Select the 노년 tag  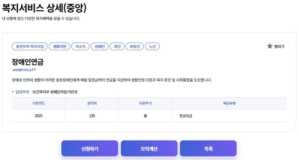point(152,47)
